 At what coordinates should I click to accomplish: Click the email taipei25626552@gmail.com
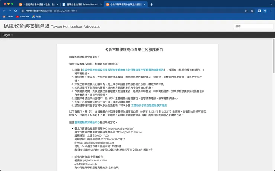point(99,143)
